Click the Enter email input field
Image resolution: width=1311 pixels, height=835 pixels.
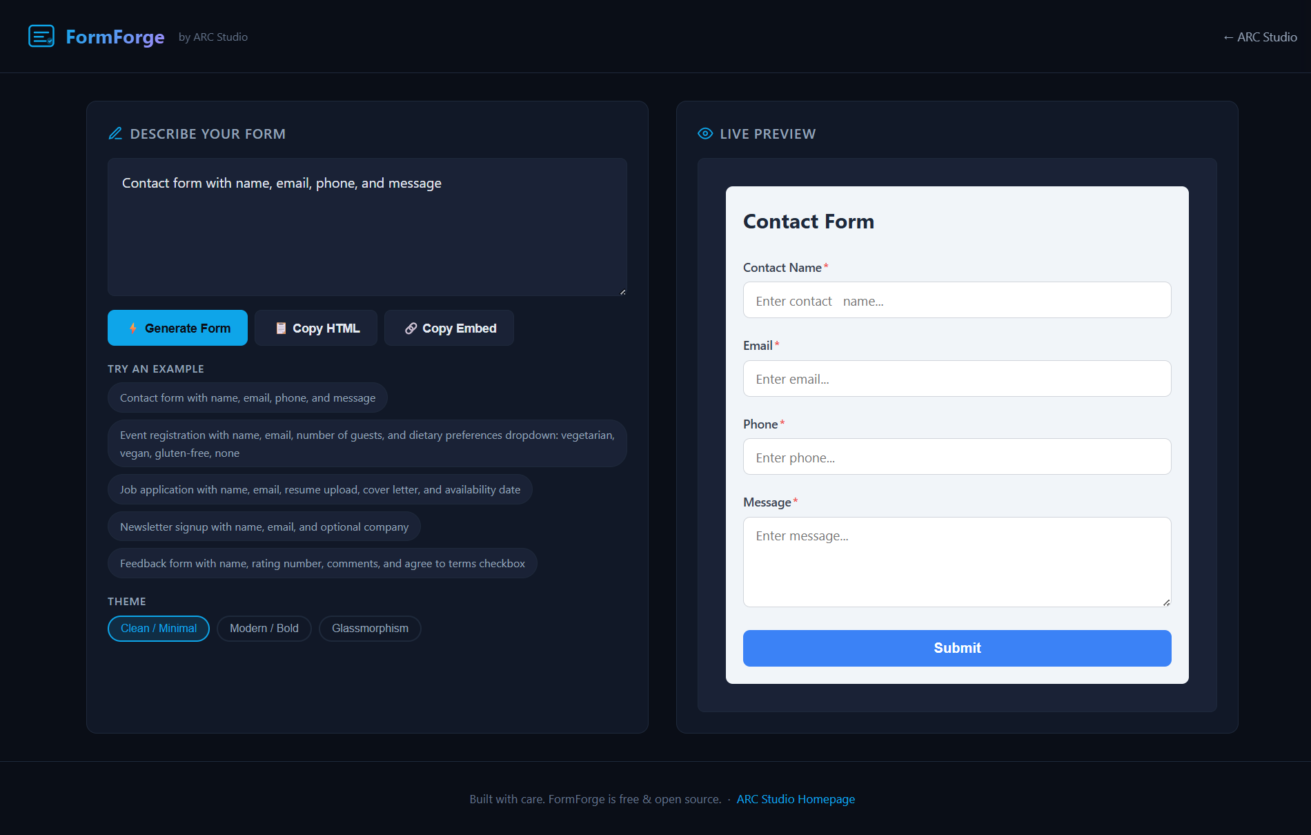pyautogui.click(x=956, y=378)
